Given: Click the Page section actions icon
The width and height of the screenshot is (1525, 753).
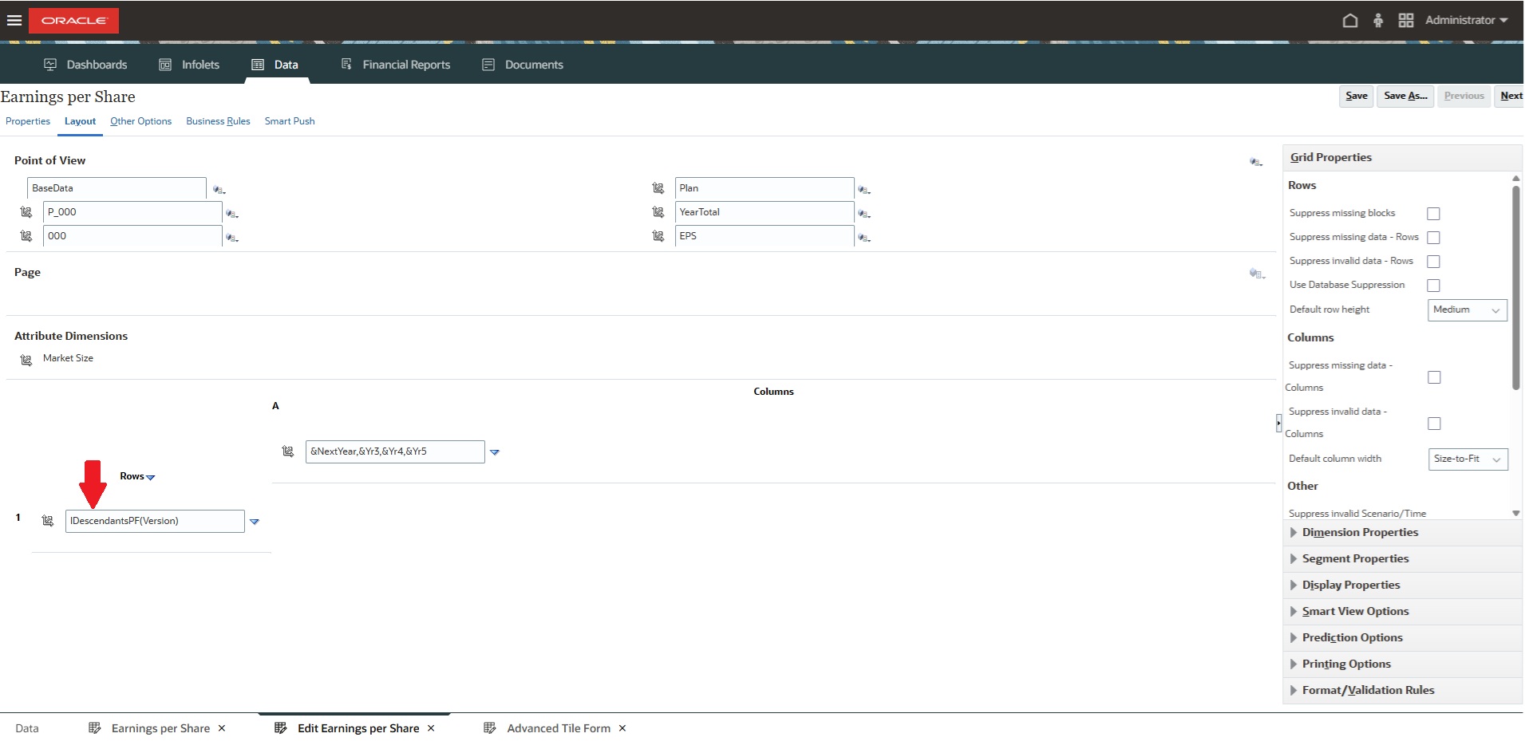Looking at the screenshot, I should click(x=1258, y=274).
